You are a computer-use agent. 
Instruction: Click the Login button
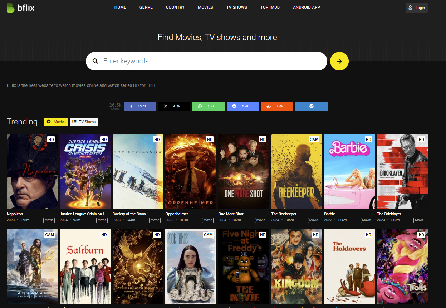(417, 8)
